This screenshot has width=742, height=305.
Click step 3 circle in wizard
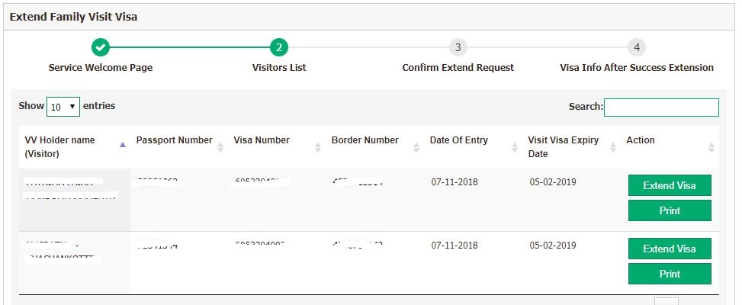[x=458, y=47]
